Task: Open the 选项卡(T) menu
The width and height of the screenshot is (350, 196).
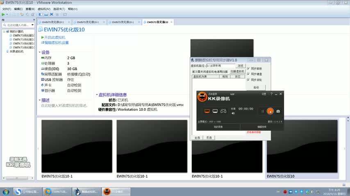Action: [59, 9]
